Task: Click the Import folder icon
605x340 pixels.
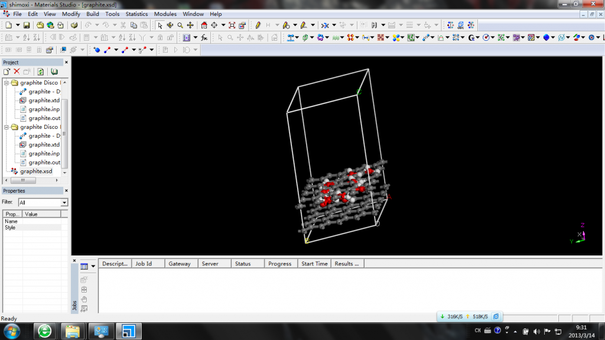Action: tap(40, 25)
